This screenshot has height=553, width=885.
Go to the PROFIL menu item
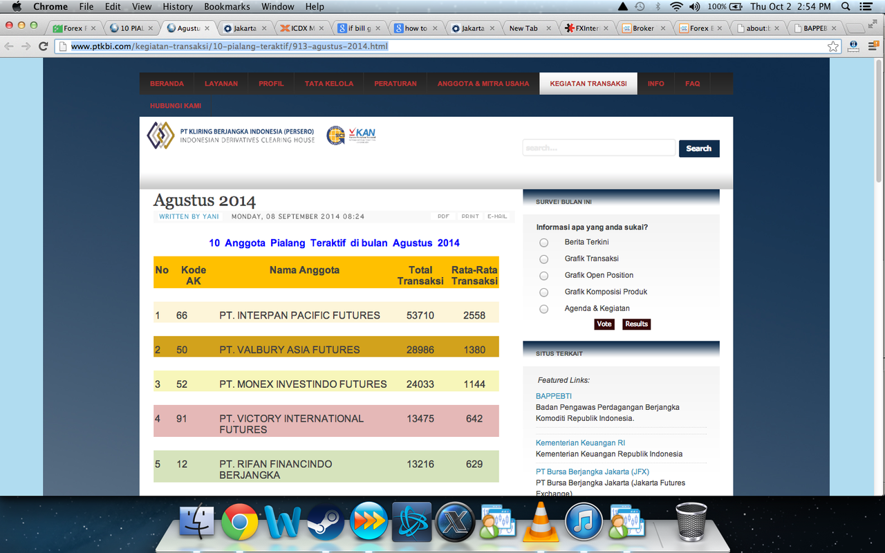point(271,84)
